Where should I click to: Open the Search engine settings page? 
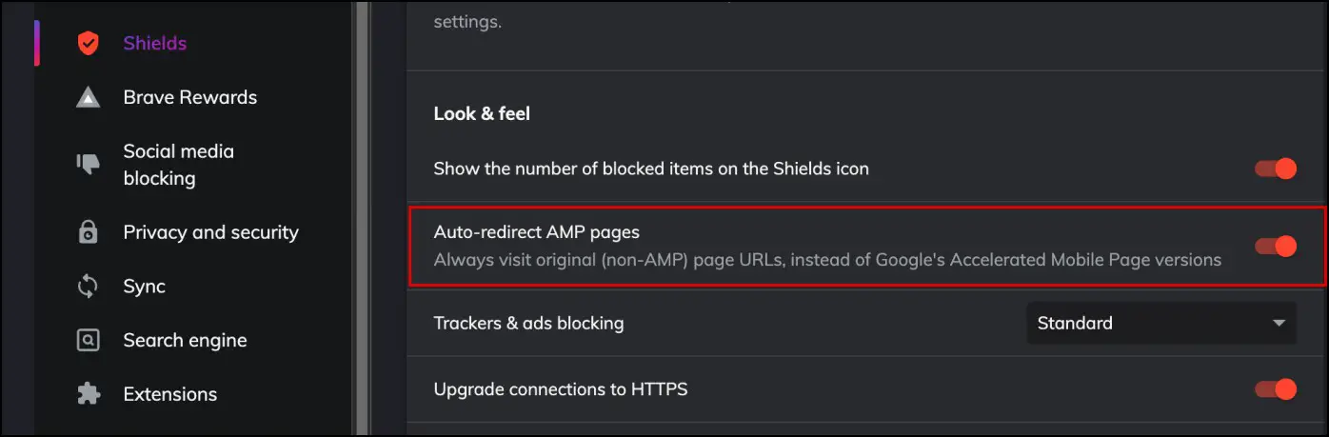pyautogui.click(x=186, y=340)
